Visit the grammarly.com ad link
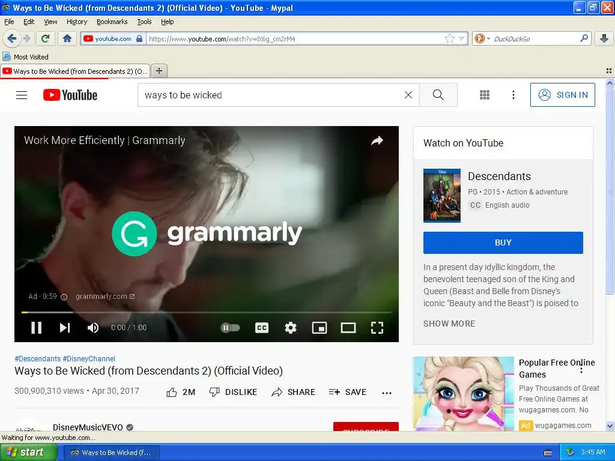 tap(105, 297)
